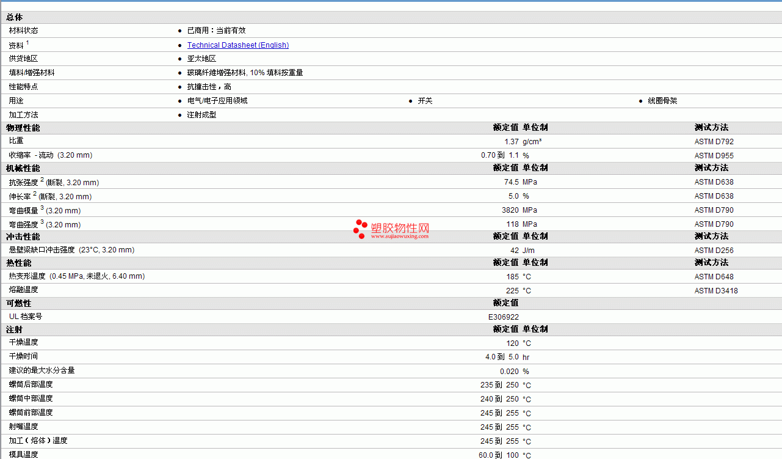
Task: Select the '悬壁梁缺口冲击强度' property label
Action: coord(42,250)
